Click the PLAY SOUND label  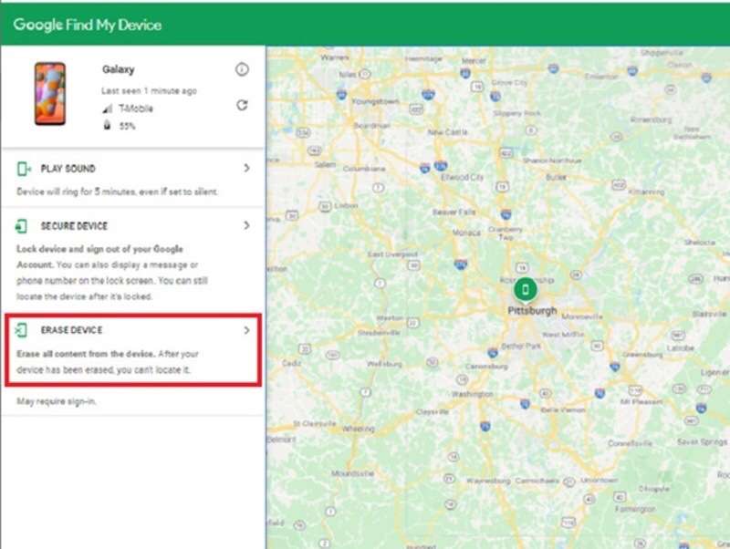click(x=68, y=169)
